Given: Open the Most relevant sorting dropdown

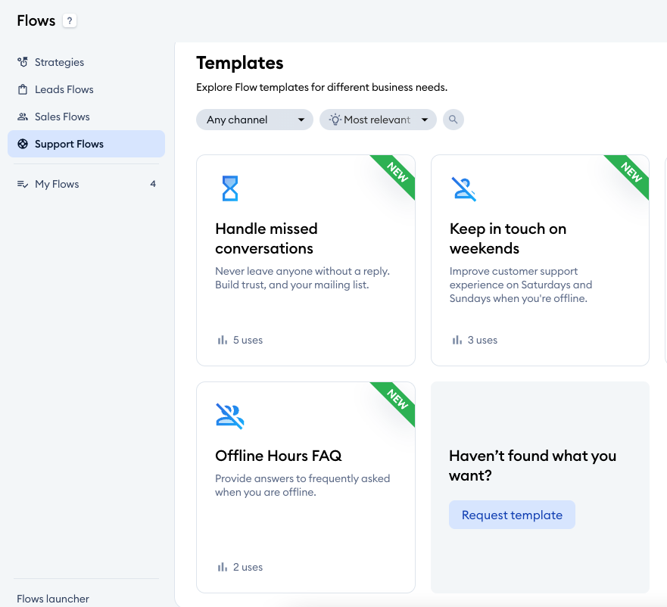Looking at the screenshot, I should [x=378, y=119].
